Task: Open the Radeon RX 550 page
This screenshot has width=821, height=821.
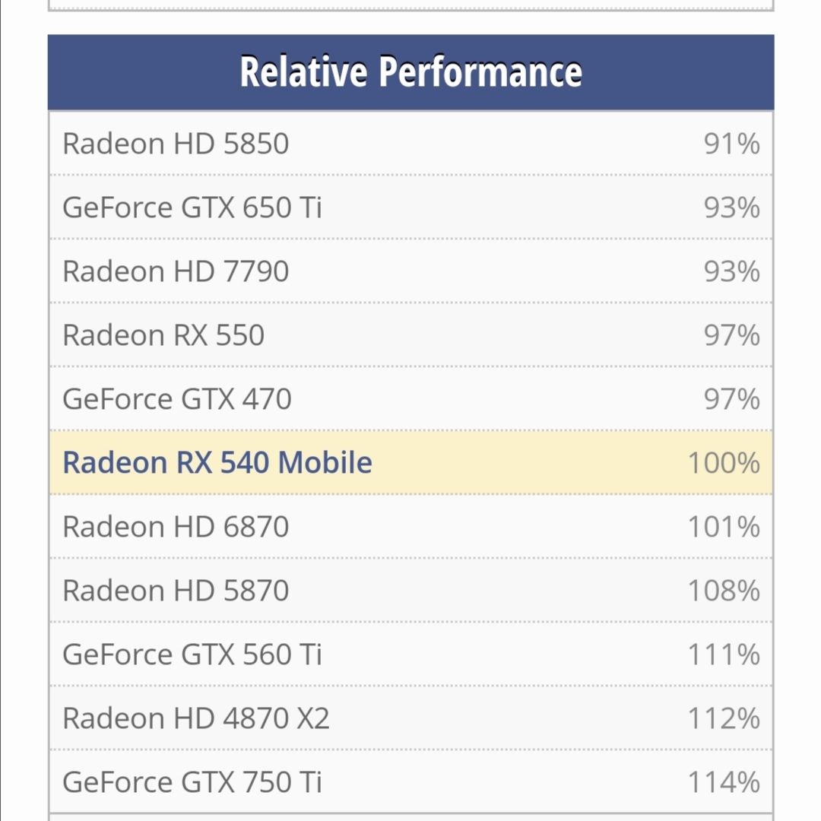Action: click(x=163, y=335)
